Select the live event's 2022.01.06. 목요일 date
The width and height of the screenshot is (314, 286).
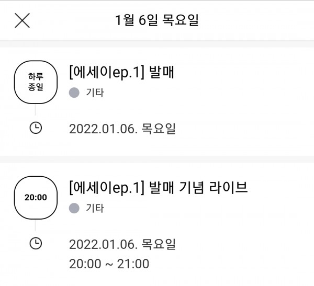click(122, 244)
